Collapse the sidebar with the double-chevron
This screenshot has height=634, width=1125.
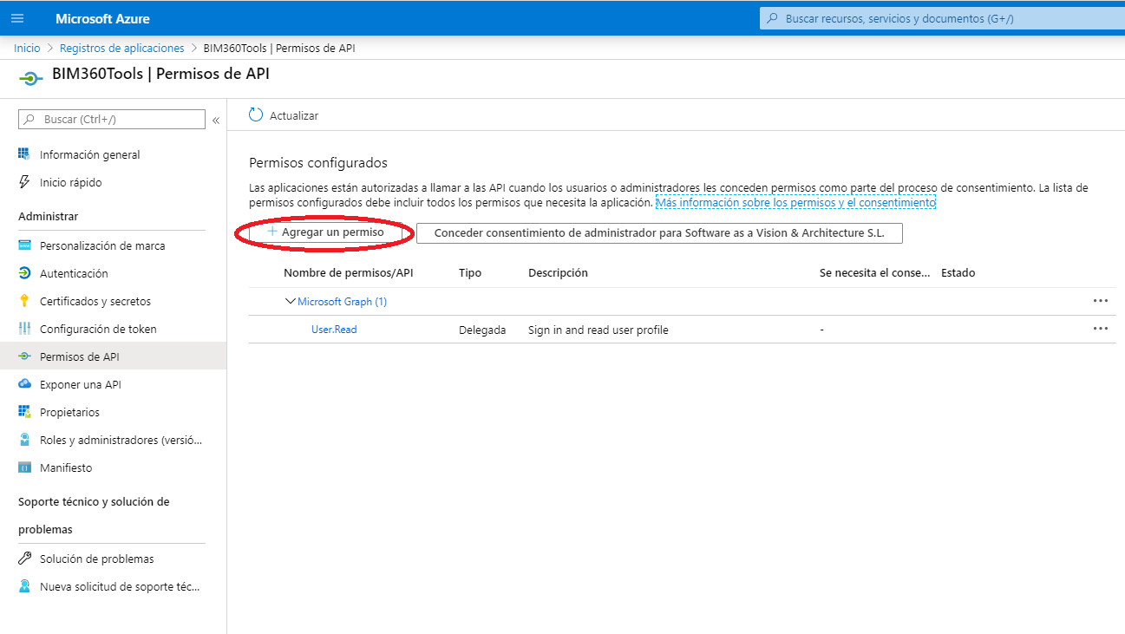pos(216,121)
